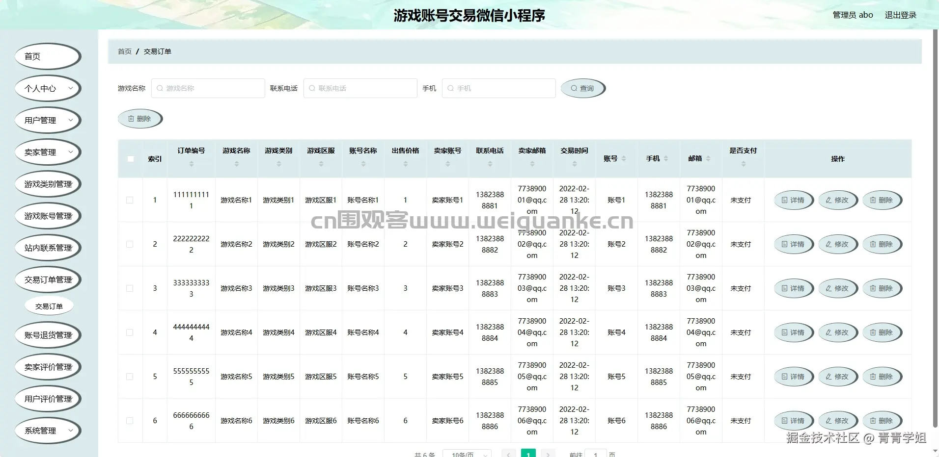The width and height of the screenshot is (939, 457).
Task: Open 账号退货管理 in the sidebar
Action: [x=48, y=335]
